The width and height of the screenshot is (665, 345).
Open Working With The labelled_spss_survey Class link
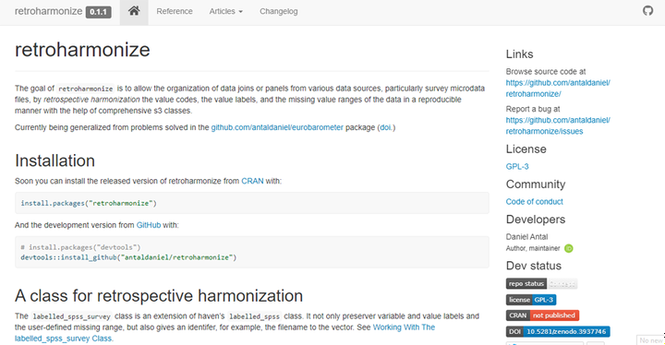[x=224, y=333]
